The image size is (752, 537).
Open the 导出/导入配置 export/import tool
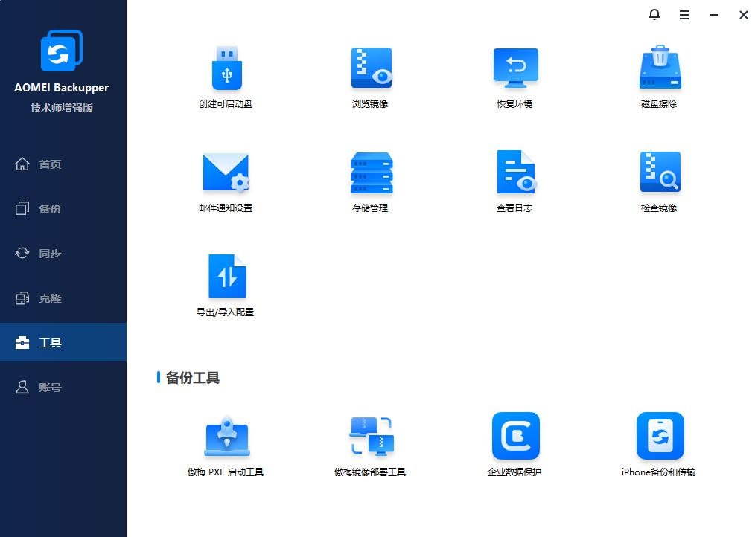click(x=226, y=283)
